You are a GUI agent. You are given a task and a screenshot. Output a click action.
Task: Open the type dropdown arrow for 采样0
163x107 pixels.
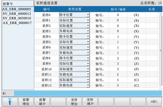click(x=88, y=15)
